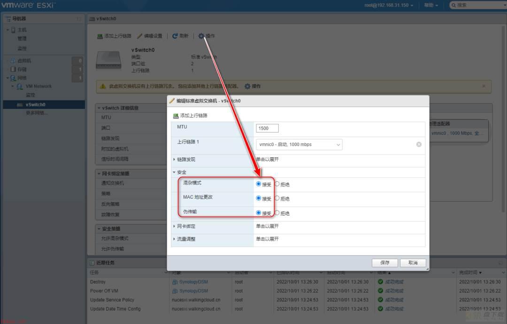This screenshot has height=324, width=507.
Task: Click the 导航器 panel icon
Action: coord(8,19)
